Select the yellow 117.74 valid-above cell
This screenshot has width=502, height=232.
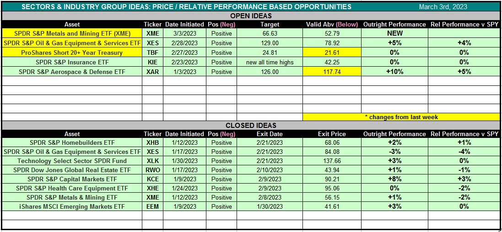click(x=332, y=72)
